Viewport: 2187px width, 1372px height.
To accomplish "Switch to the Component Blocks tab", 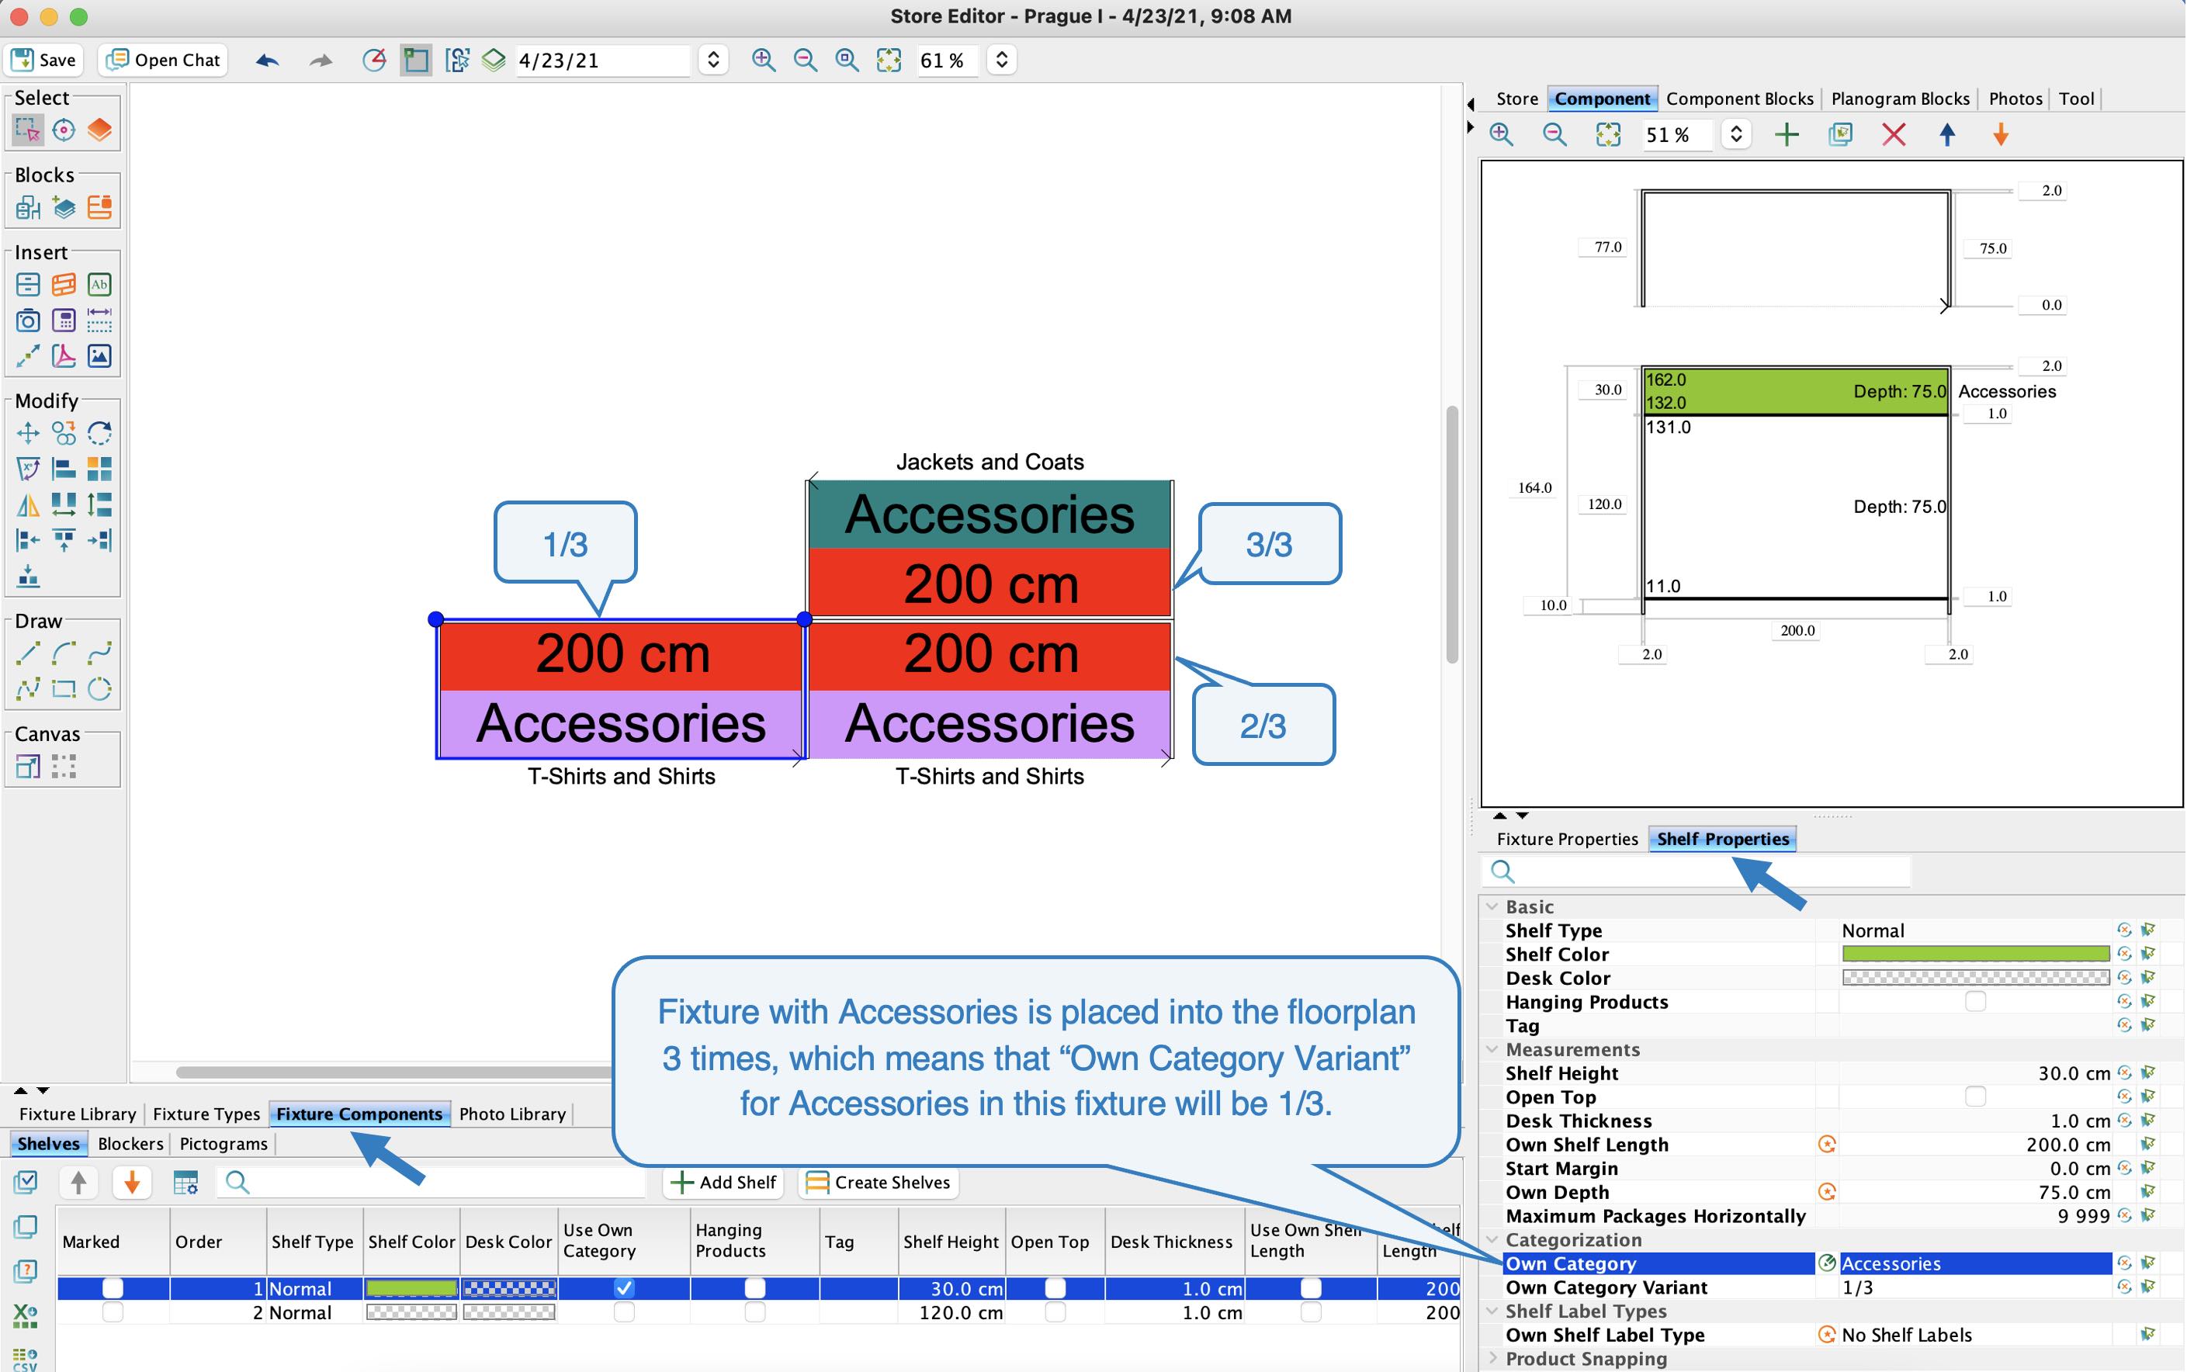I will [x=1738, y=98].
